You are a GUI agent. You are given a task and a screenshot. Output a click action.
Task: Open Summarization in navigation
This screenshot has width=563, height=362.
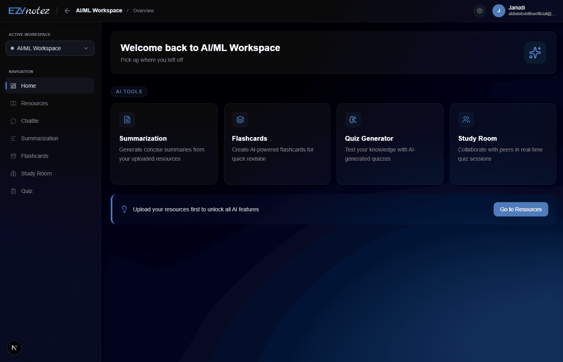tap(50, 138)
